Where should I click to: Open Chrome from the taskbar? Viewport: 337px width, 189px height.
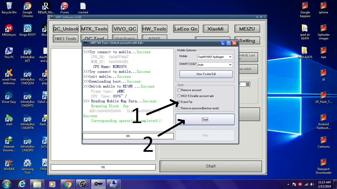[68, 184]
